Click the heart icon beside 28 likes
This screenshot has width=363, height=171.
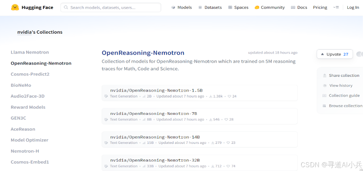coord(227,120)
